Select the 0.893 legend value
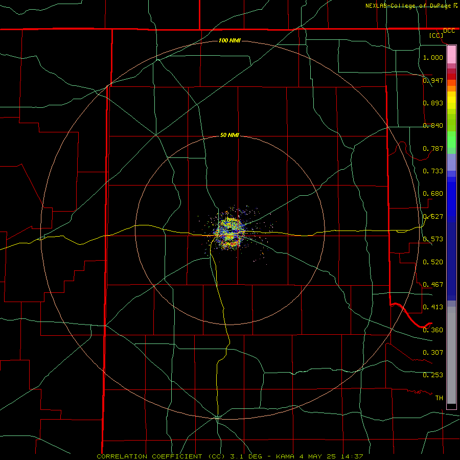The width and height of the screenshot is (460, 460). [x=433, y=103]
